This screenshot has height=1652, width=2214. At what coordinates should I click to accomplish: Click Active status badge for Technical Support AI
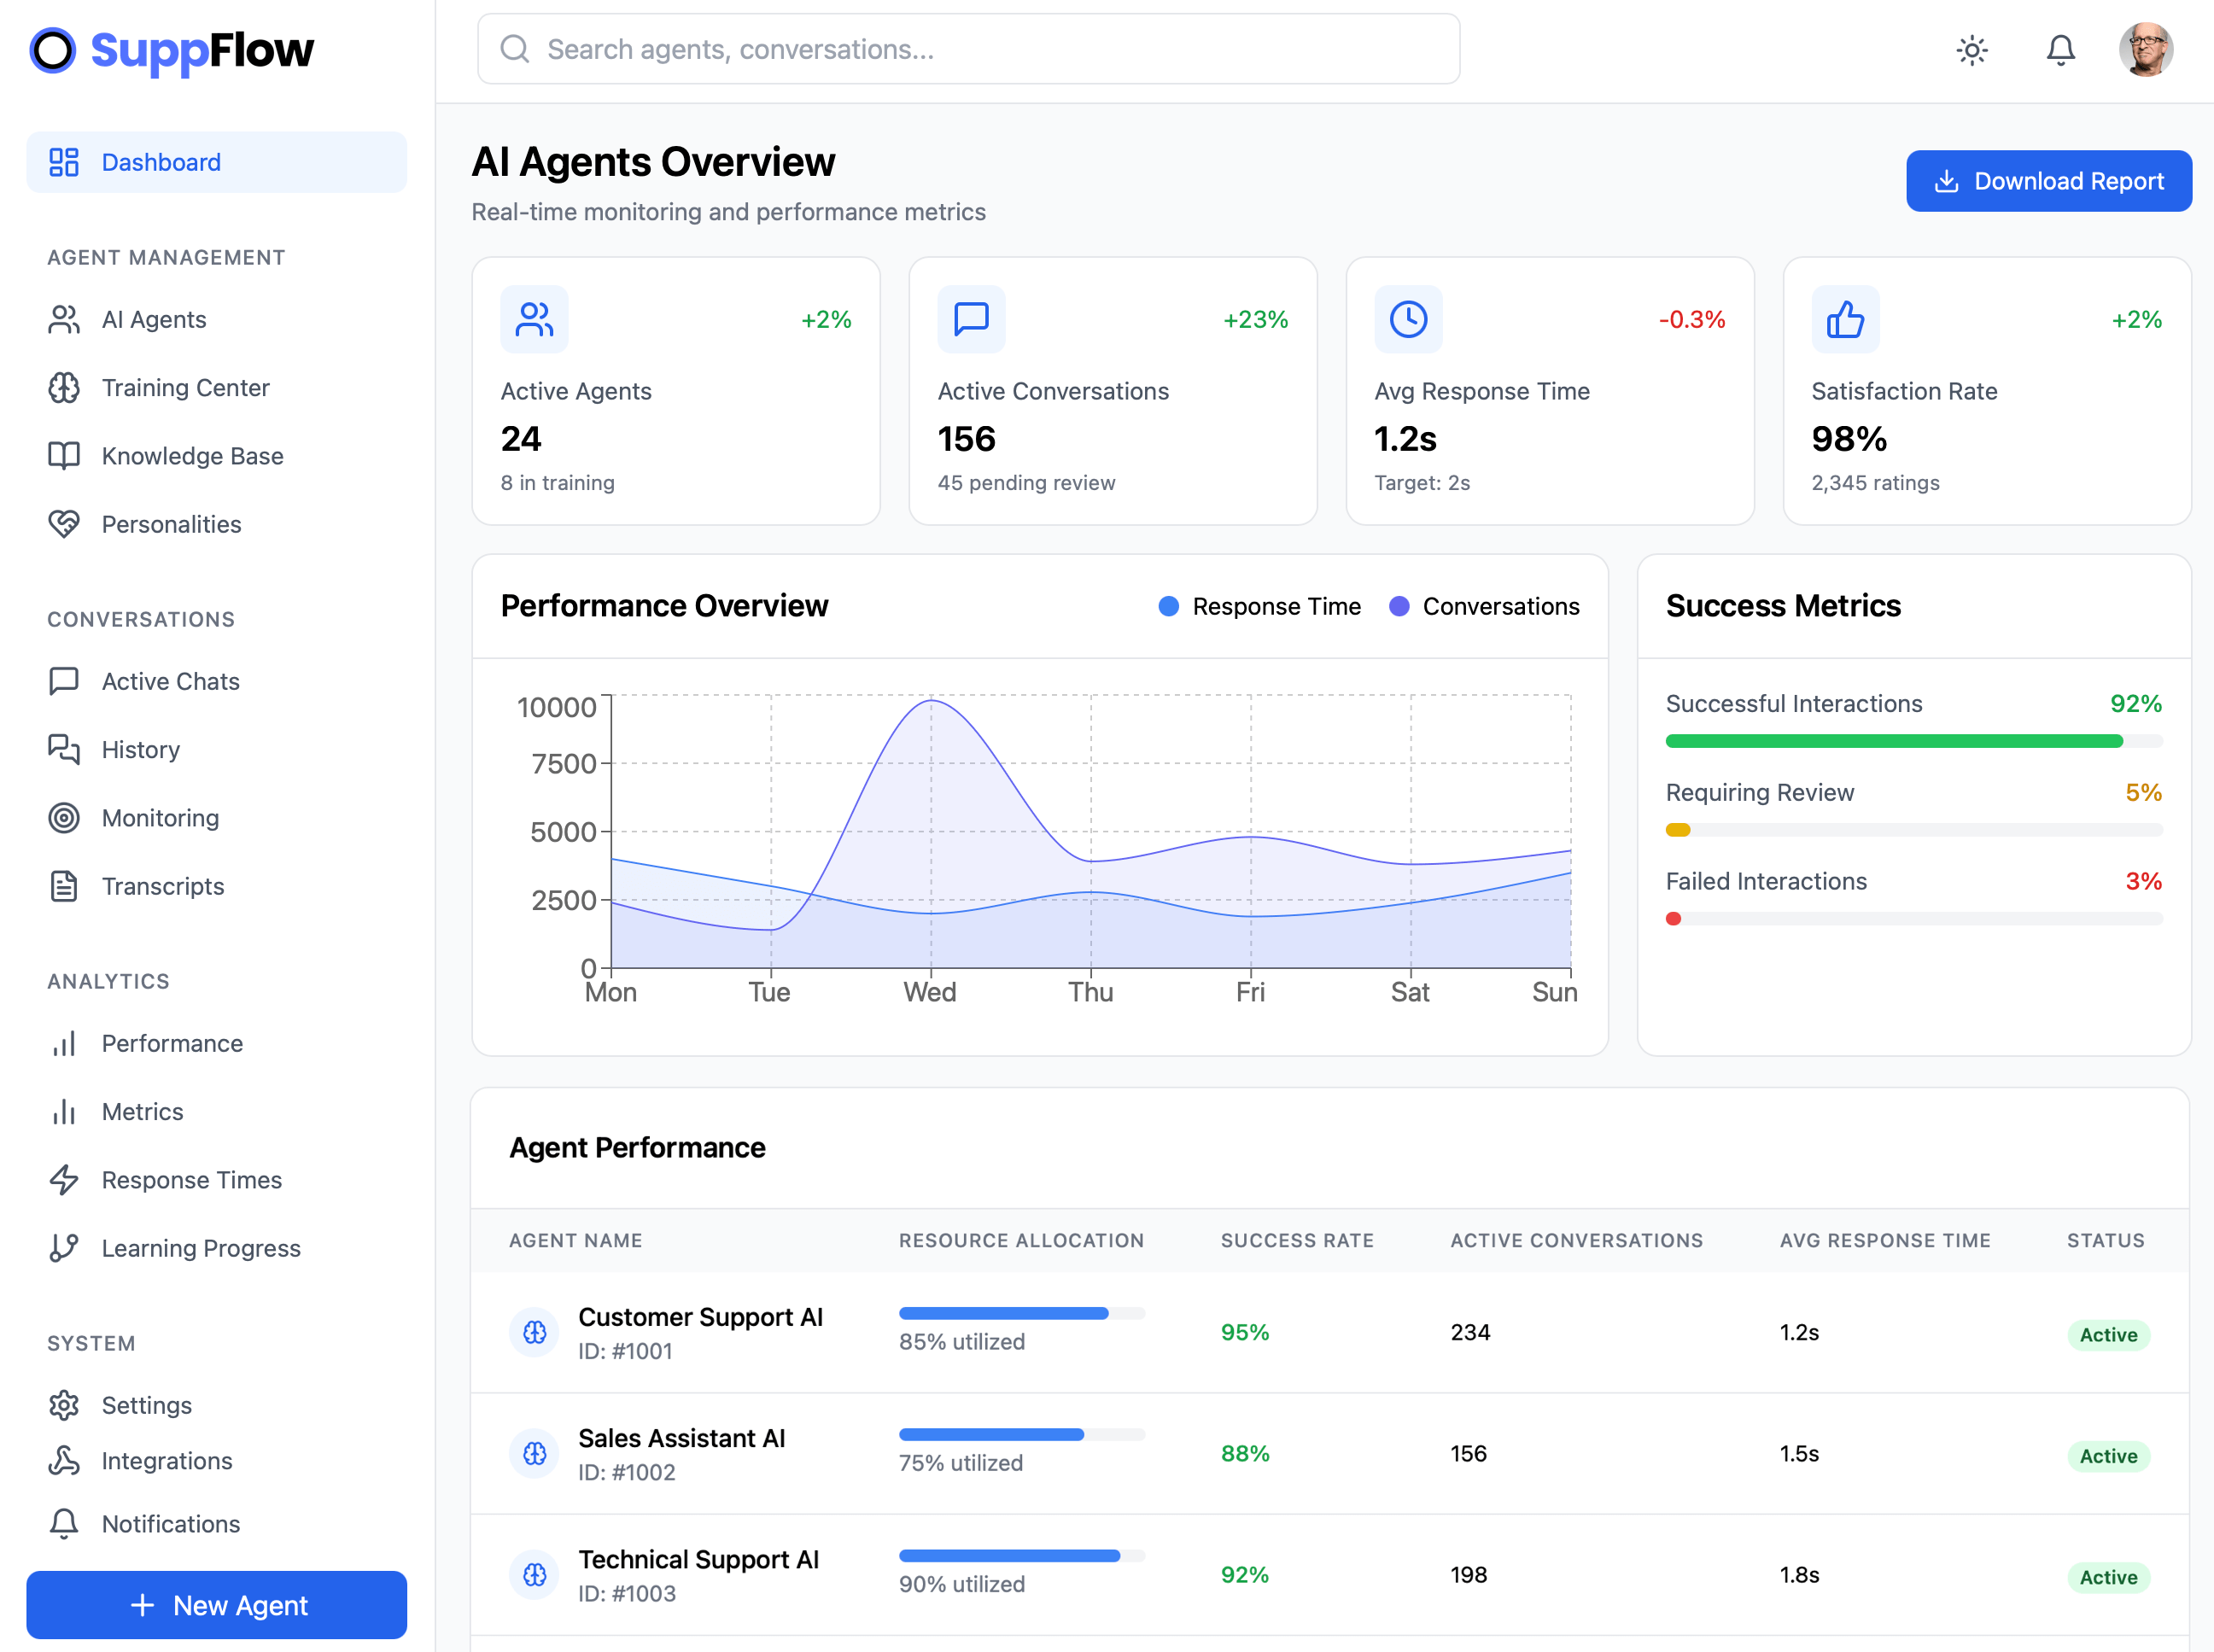point(2108,1577)
